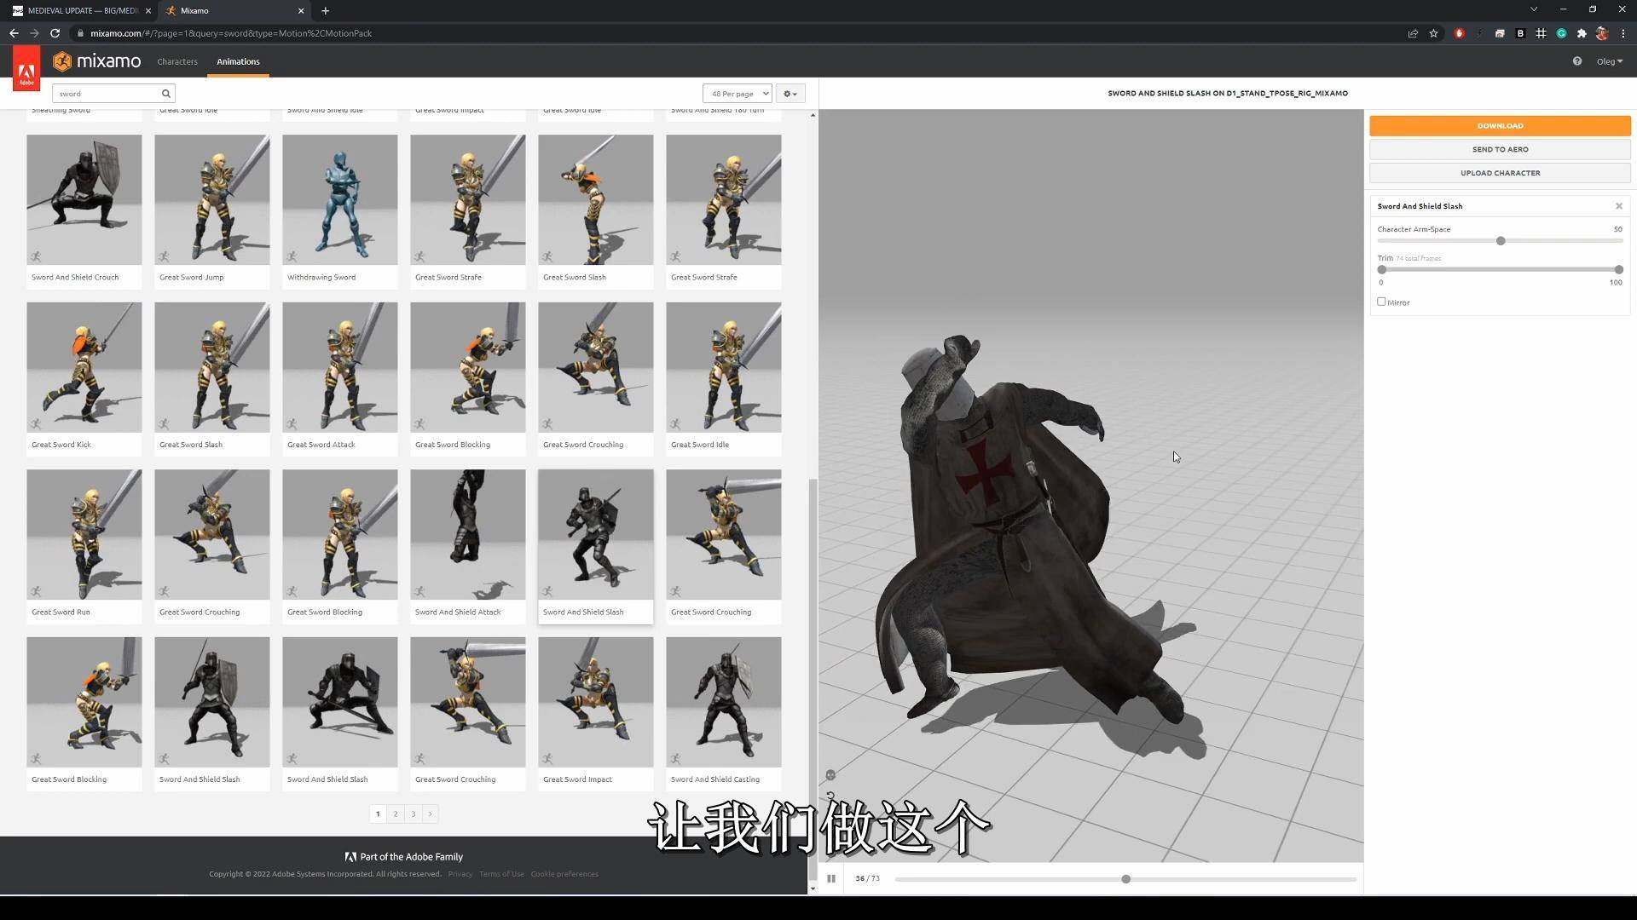The height and width of the screenshot is (920, 1637).
Task: Click the Trim end slider handle
Action: coord(1618,270)
